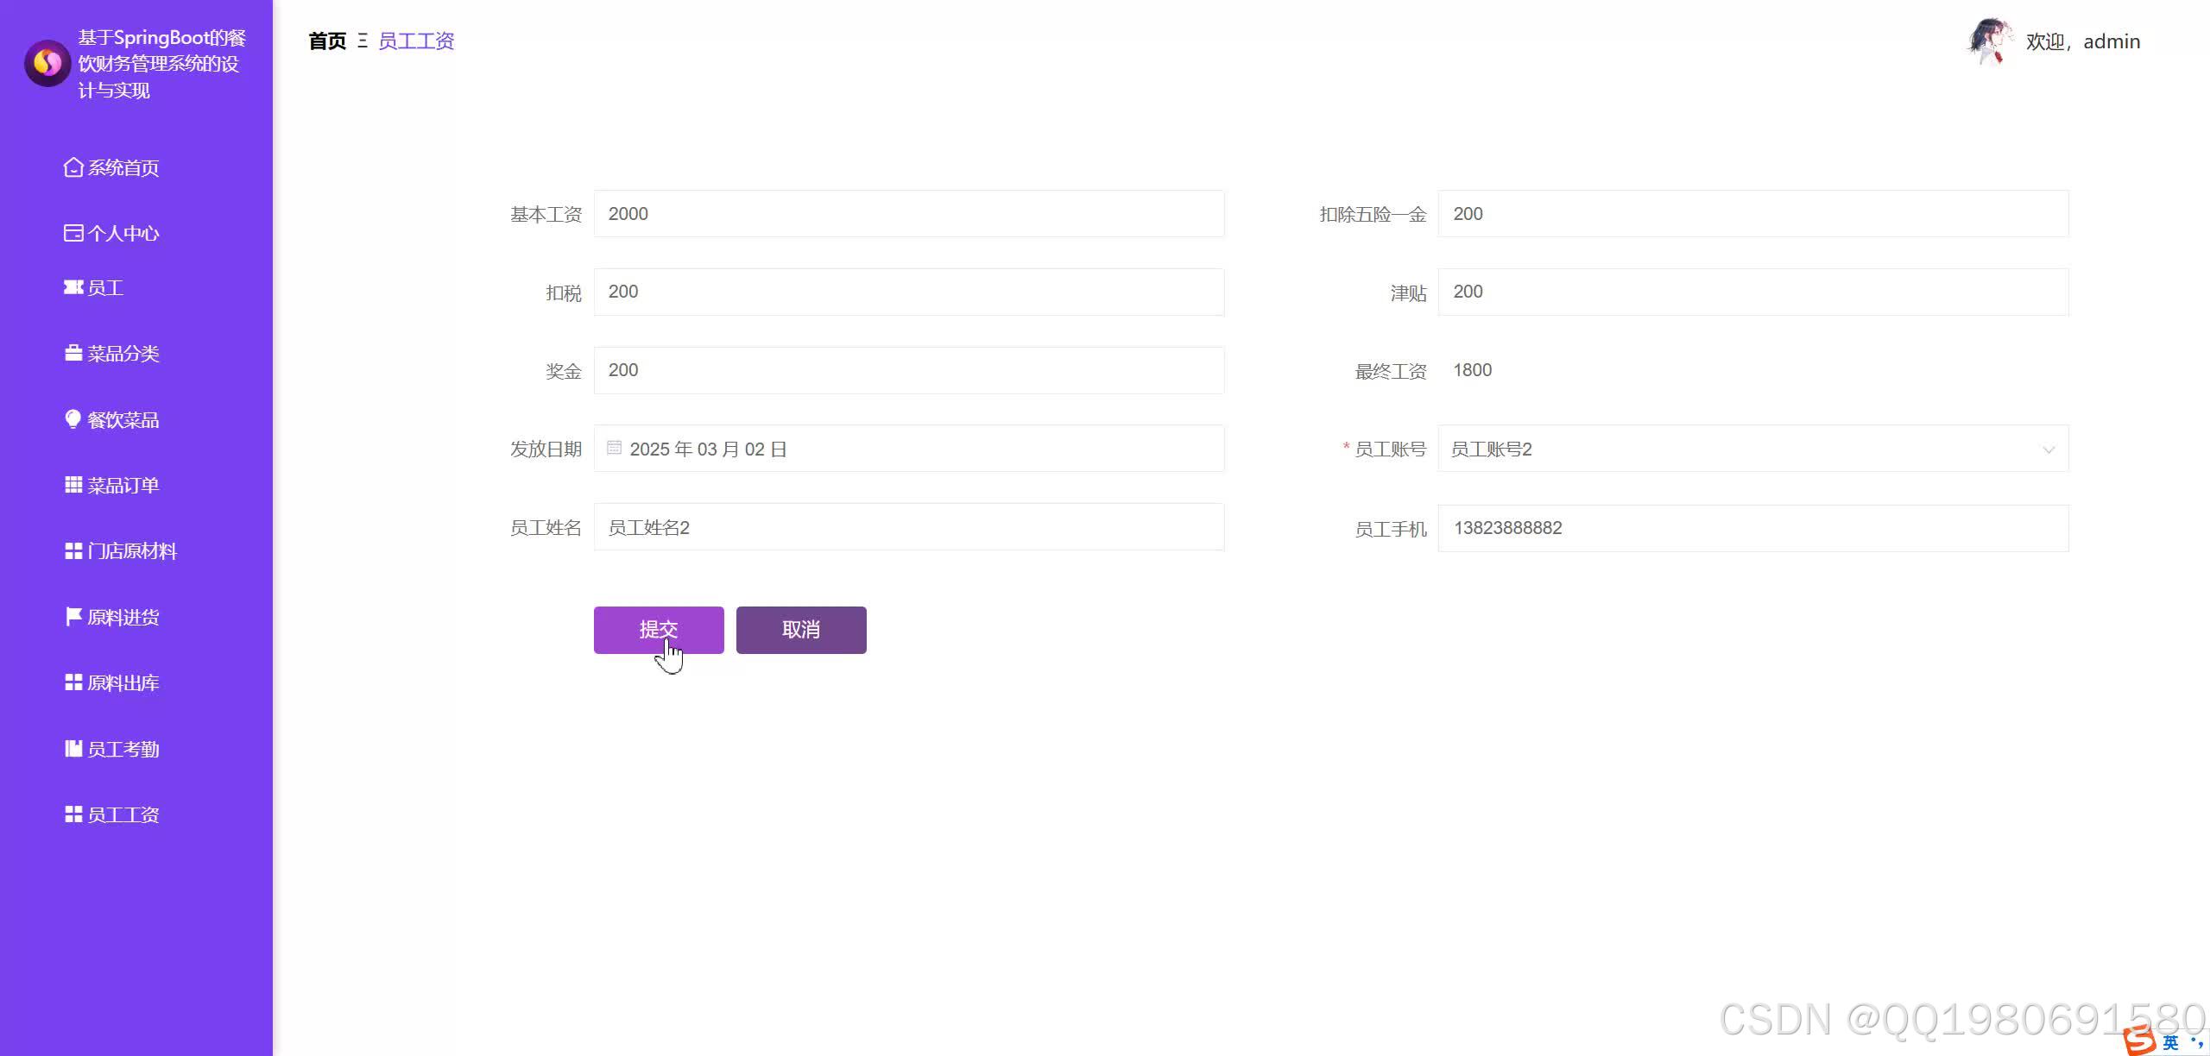
Task: Click 首页 breadcrumb link
Action: (327, 41)
